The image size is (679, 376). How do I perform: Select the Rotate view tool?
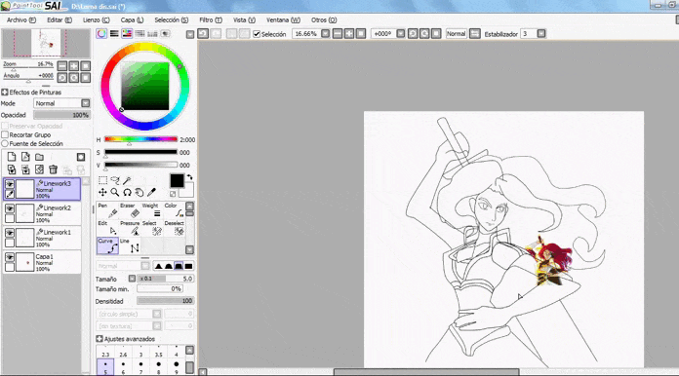[127, 192]
